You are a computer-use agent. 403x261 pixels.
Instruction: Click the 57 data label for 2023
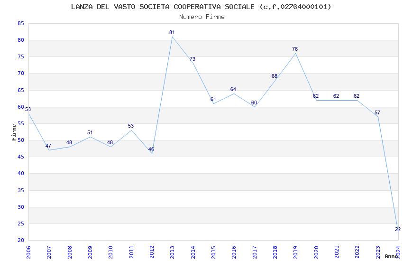[x=377, y=112]
